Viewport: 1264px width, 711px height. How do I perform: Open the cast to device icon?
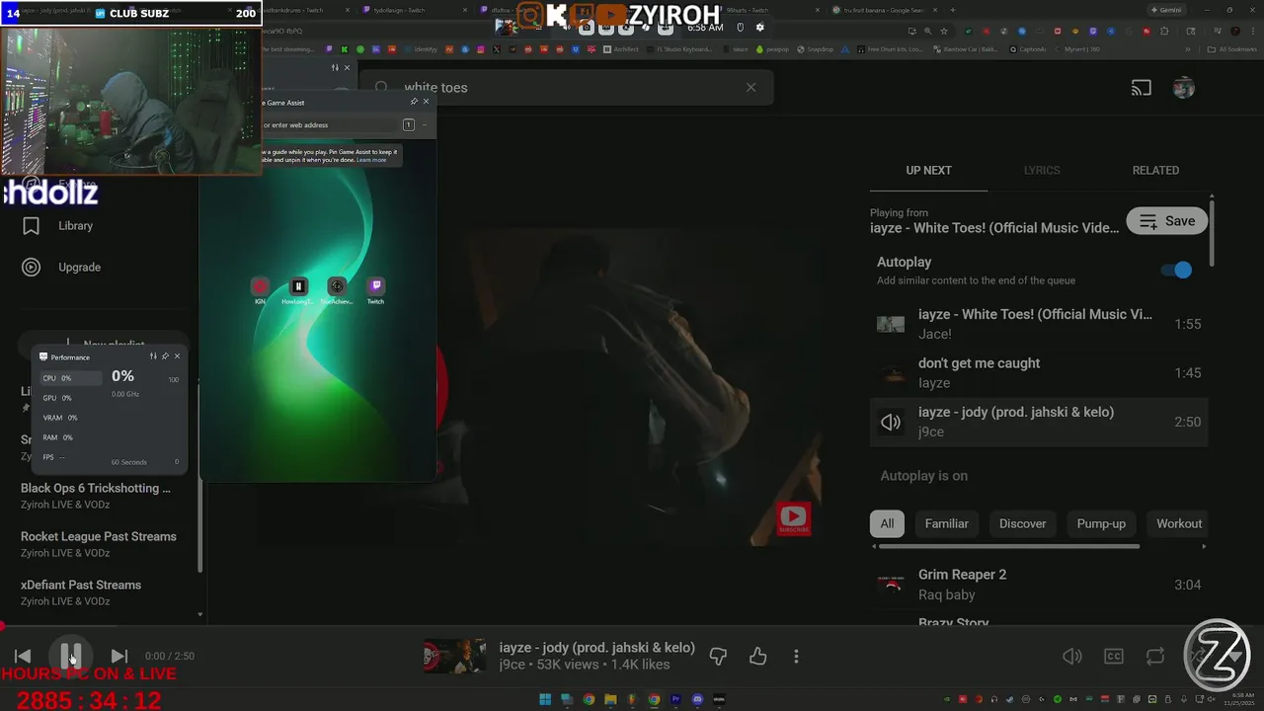[1142, 88]
